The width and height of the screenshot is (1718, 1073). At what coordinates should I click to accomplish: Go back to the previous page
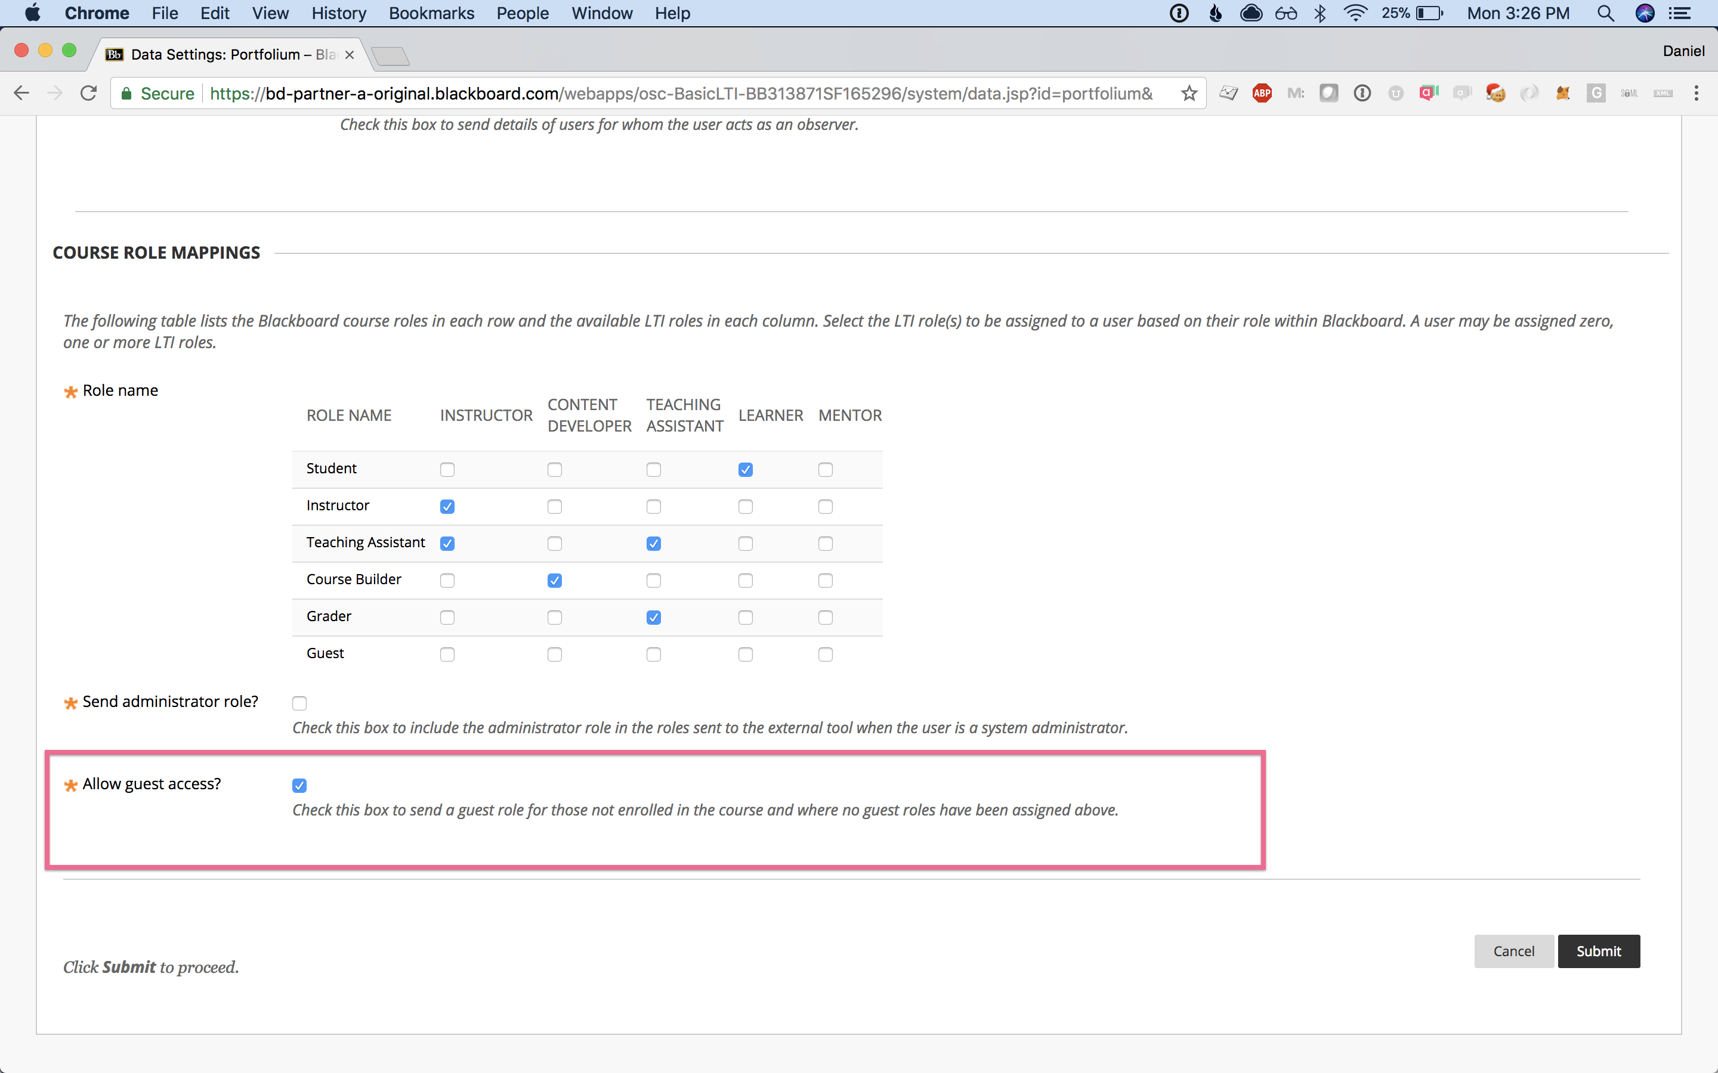point(22,93)
